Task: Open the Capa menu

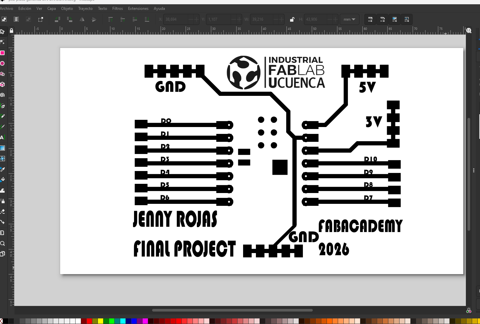Action: pos(52,9)
